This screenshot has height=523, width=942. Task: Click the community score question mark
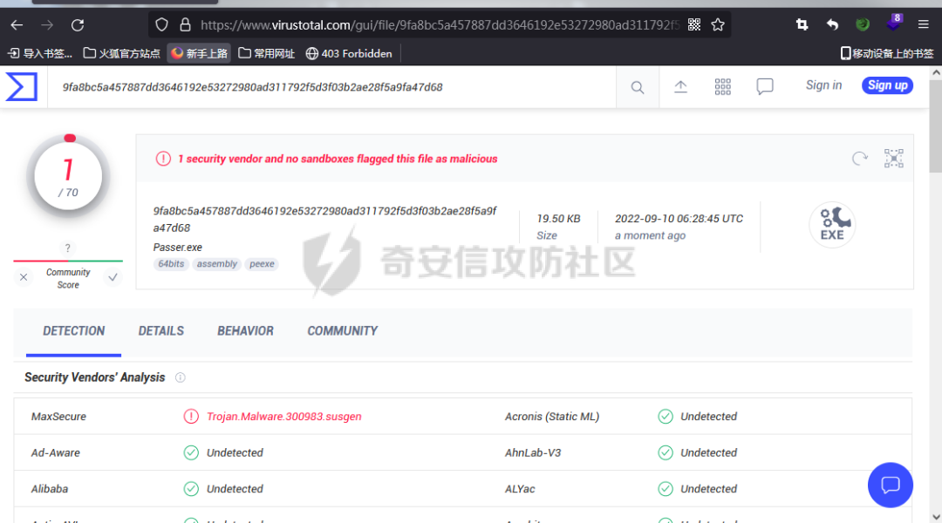tap(67, 248)
